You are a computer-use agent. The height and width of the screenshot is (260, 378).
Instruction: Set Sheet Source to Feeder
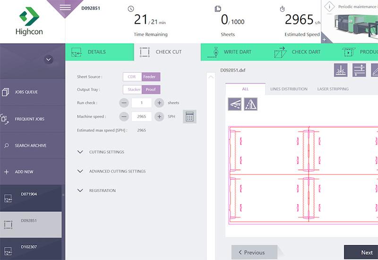(151, 77)
